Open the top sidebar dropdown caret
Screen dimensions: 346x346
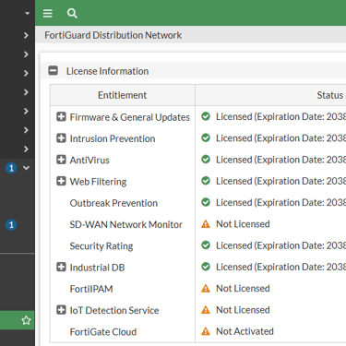[x=28, y=13]
